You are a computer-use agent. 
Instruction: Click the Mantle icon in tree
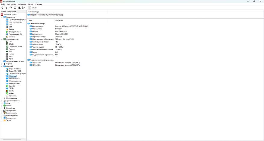pyautogui.click(x=7, y=91)
